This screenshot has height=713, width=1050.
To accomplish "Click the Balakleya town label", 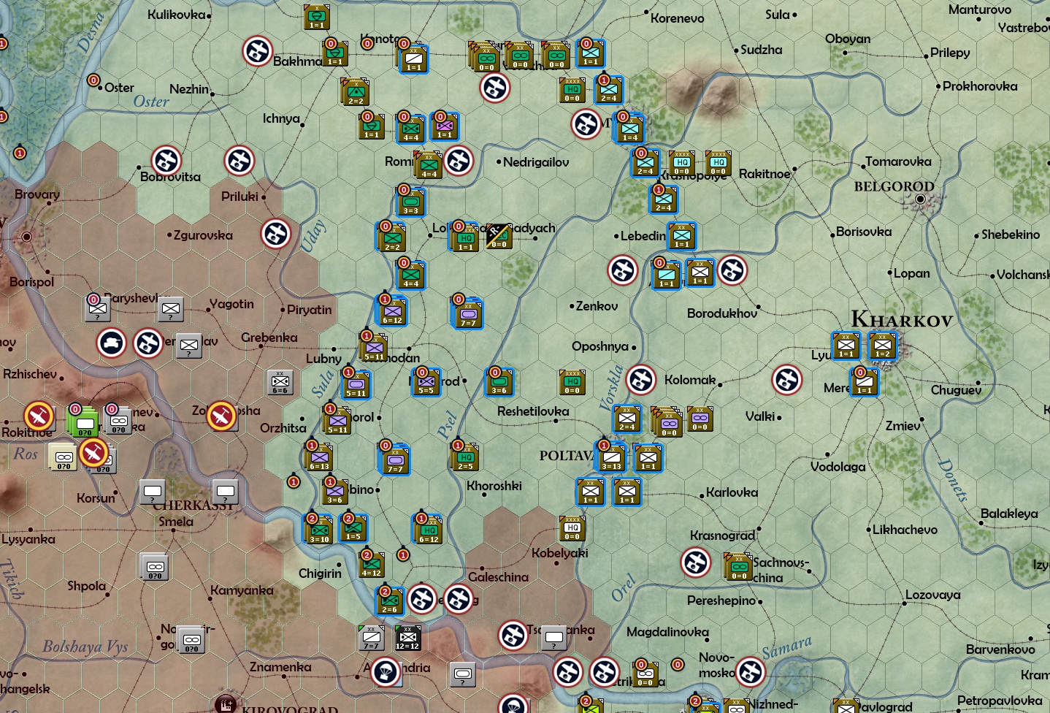I will [1009, 514].
